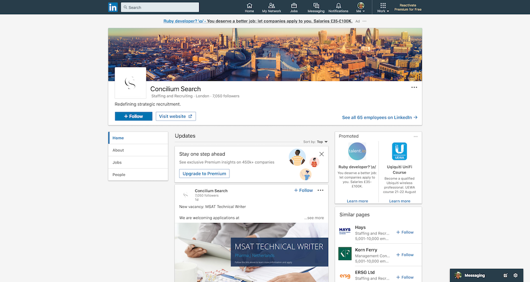The height and width of the screenshot is (282, 530).
Task: Open the Jobs briefcase icon in top bar
Action: coord(294,7)
